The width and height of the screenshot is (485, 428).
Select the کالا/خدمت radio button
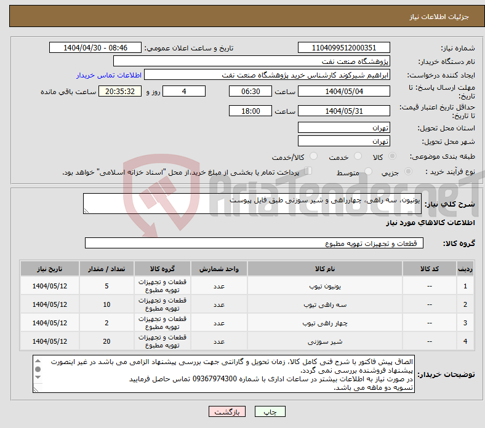tap(314, 156)
